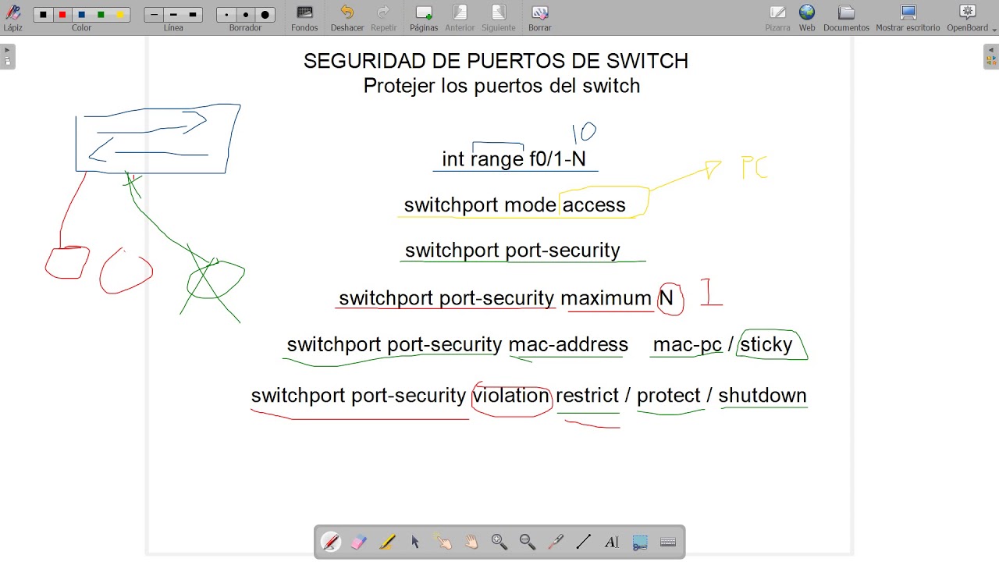Activate the text writing tool
The image size is (999, 562).
pyautogui.click(x=612, y=542)
